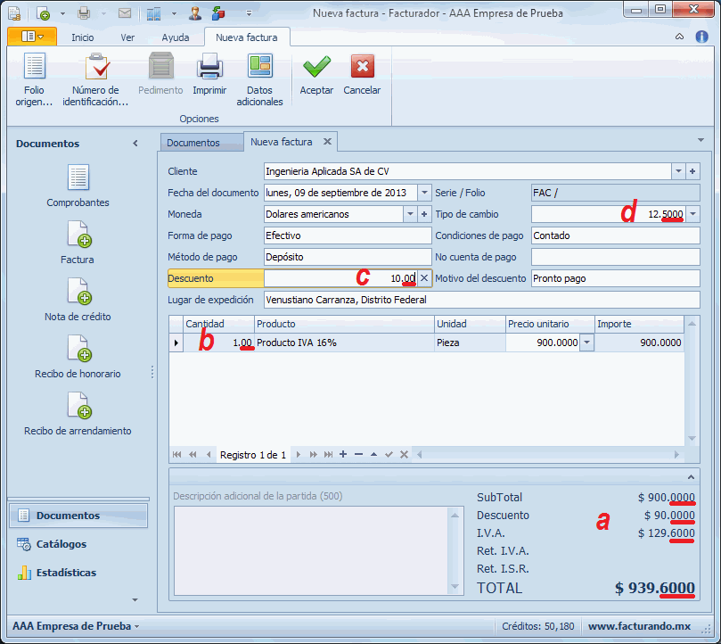The image size is (721, 644).
Task: Collapse the totals panel using chevron
Action: (692, 477)
